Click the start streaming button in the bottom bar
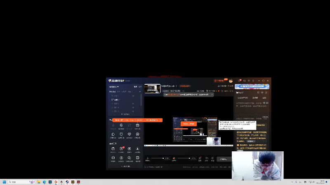This screenshot has height=185, width=330. [224, 159]
